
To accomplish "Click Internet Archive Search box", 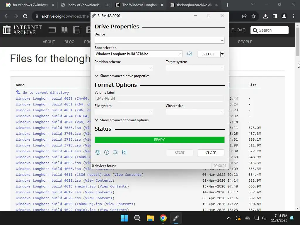I will click(x=270, y=30).
